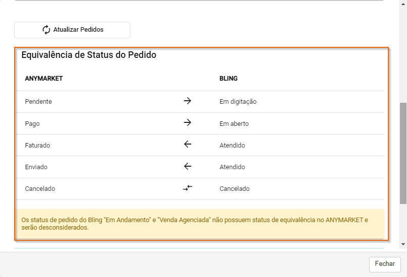This screenshot has height=277, width=407.
Task: Click the scrollbar down arrow
Action: click(403, 244)
